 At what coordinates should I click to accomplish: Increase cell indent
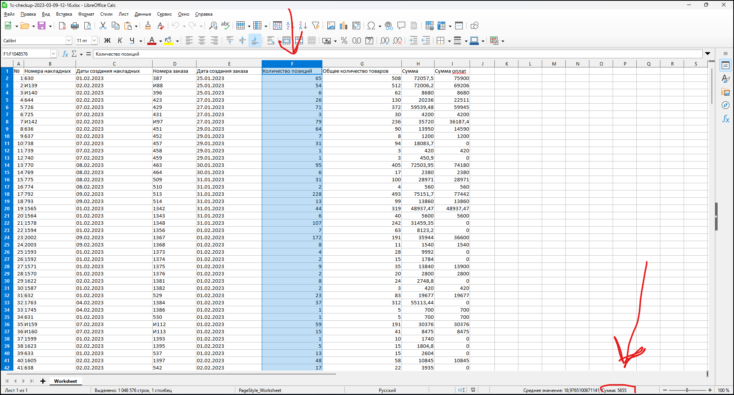[x=413, y=41]
